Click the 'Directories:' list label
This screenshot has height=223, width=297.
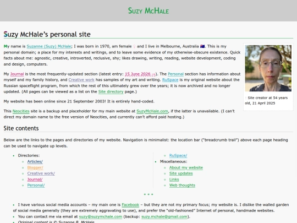click(29, 155)
